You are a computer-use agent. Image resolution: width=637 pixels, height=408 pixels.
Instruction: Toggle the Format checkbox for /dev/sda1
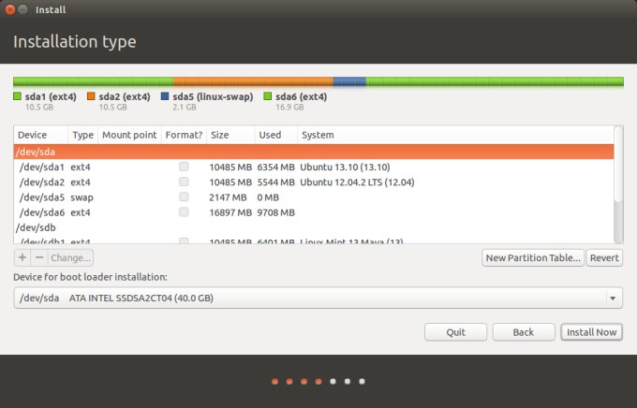pos(184,167)
